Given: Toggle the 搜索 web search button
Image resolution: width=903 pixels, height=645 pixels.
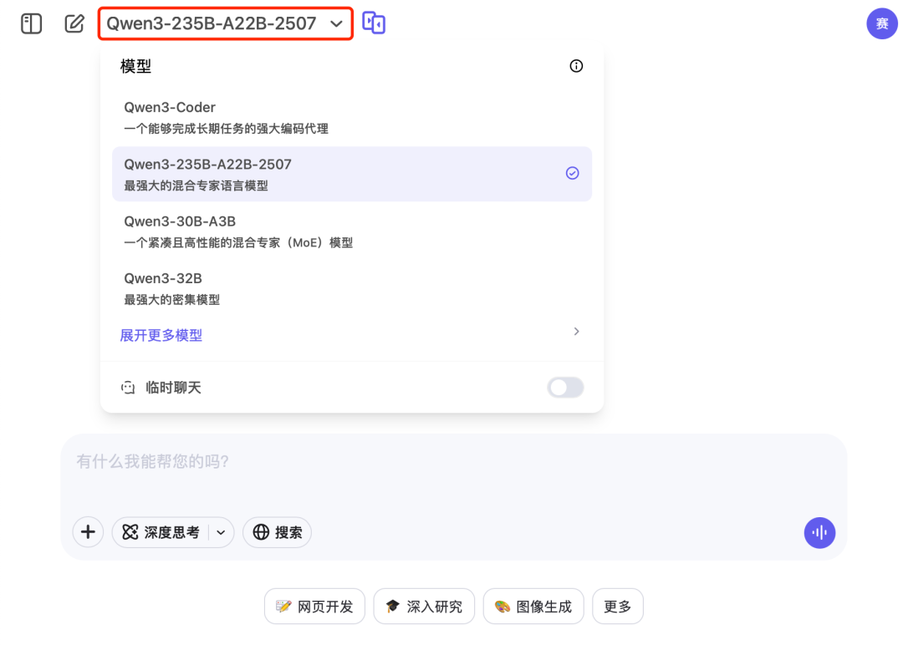Looking at the screenshot, I should [277, 532].
